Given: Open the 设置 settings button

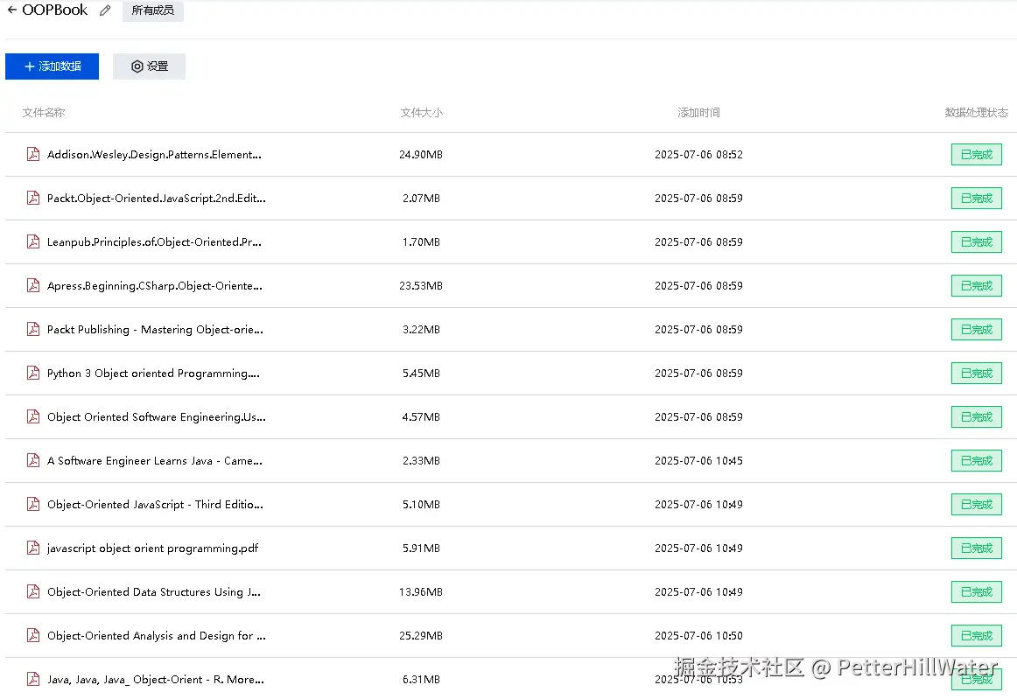Looking at the screenshot, I should click(x=149, y=66).
